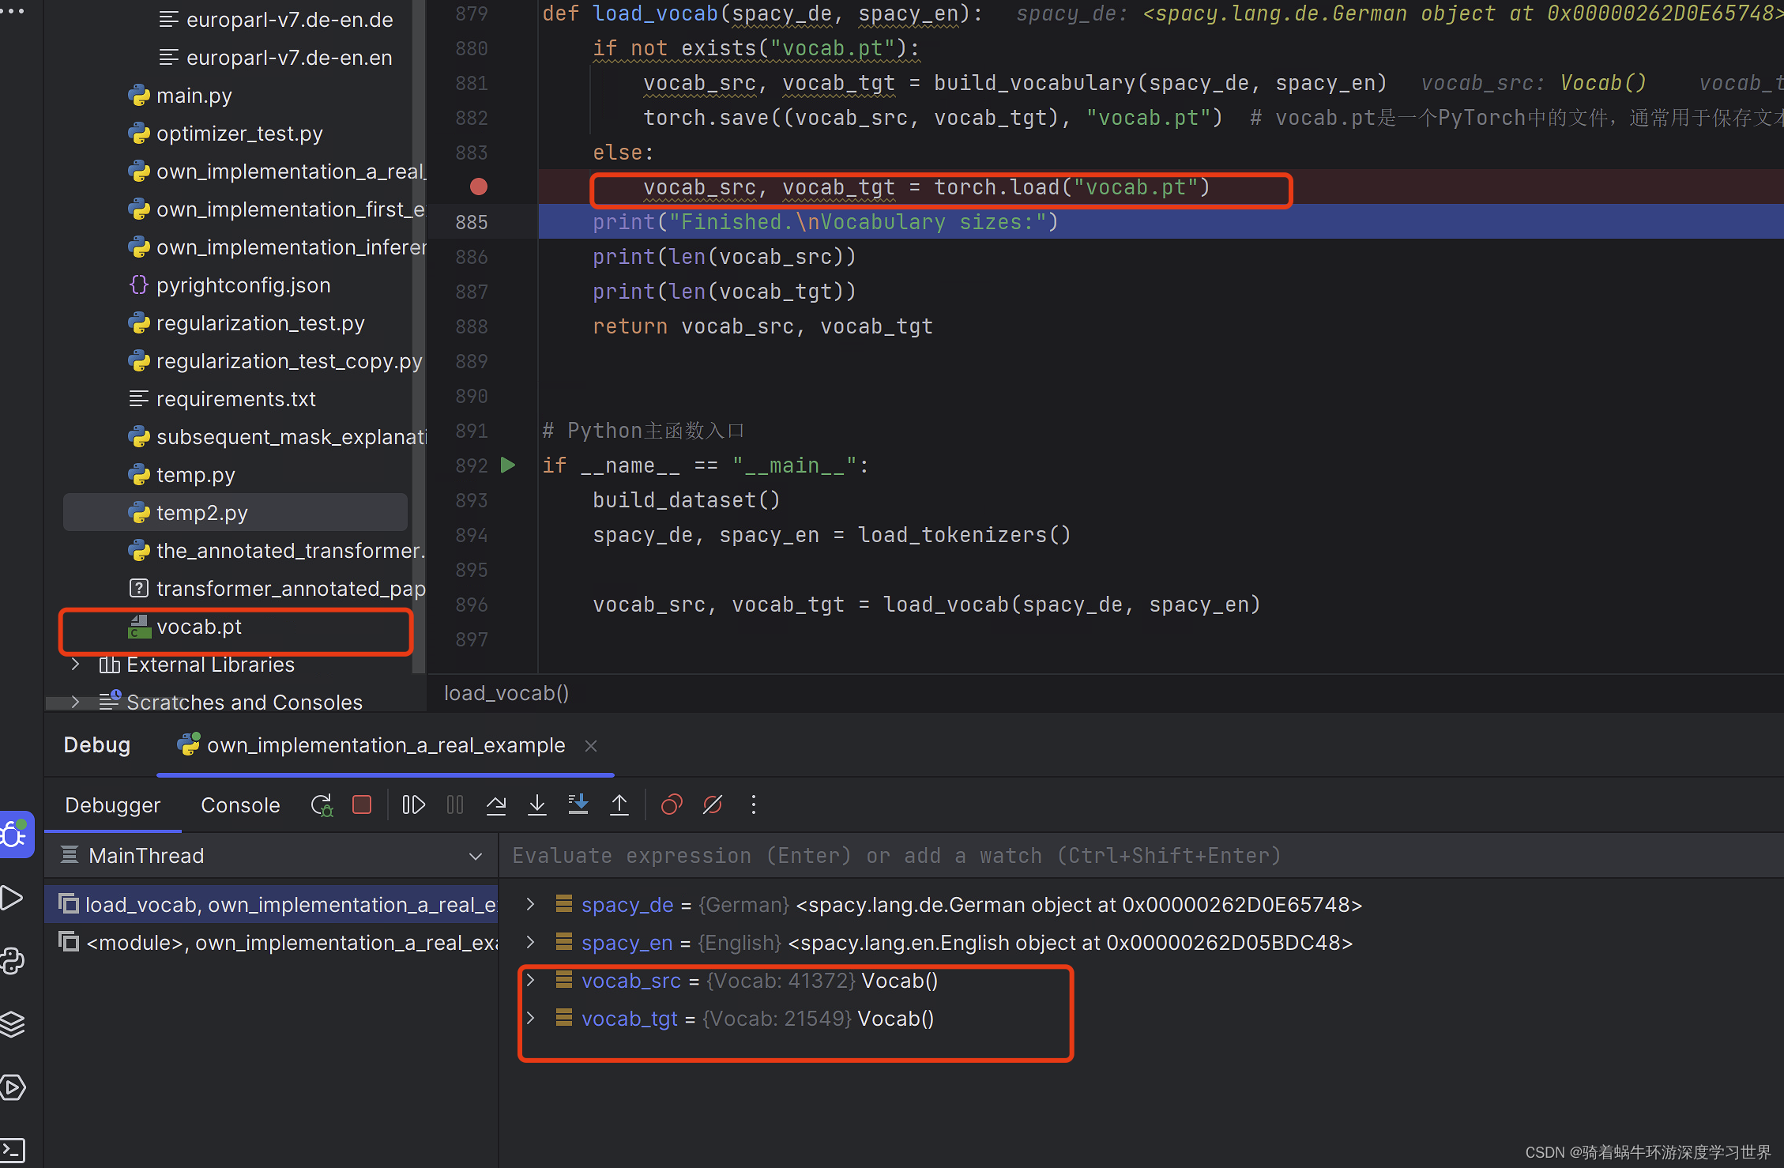The height and width of the screenshot is (1168, 1784).
Task: Open the Run tool window icon
Action: (x=13, y=898)
